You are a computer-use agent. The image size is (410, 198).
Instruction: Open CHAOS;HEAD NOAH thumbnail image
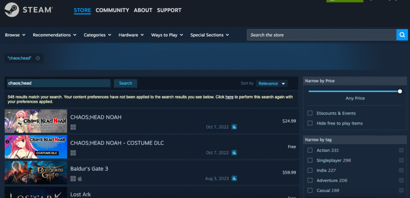click(x=36, y=121)
